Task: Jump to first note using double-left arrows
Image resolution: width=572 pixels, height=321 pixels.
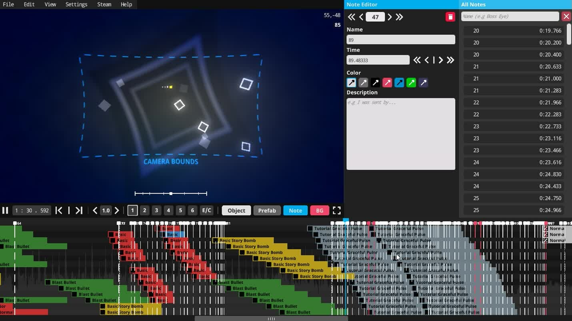Action: coord(351,17)
